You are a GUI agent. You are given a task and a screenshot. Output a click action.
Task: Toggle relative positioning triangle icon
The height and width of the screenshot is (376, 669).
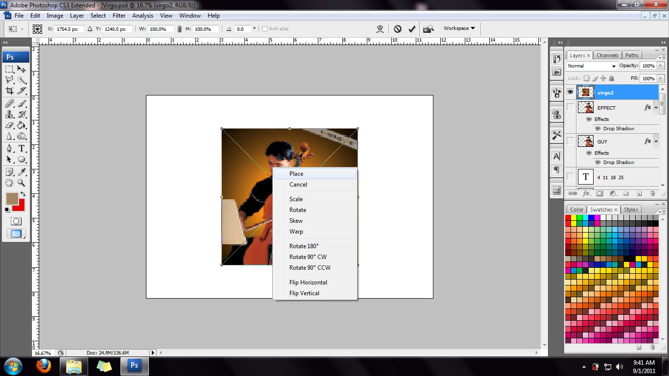[x=90, y=29]
